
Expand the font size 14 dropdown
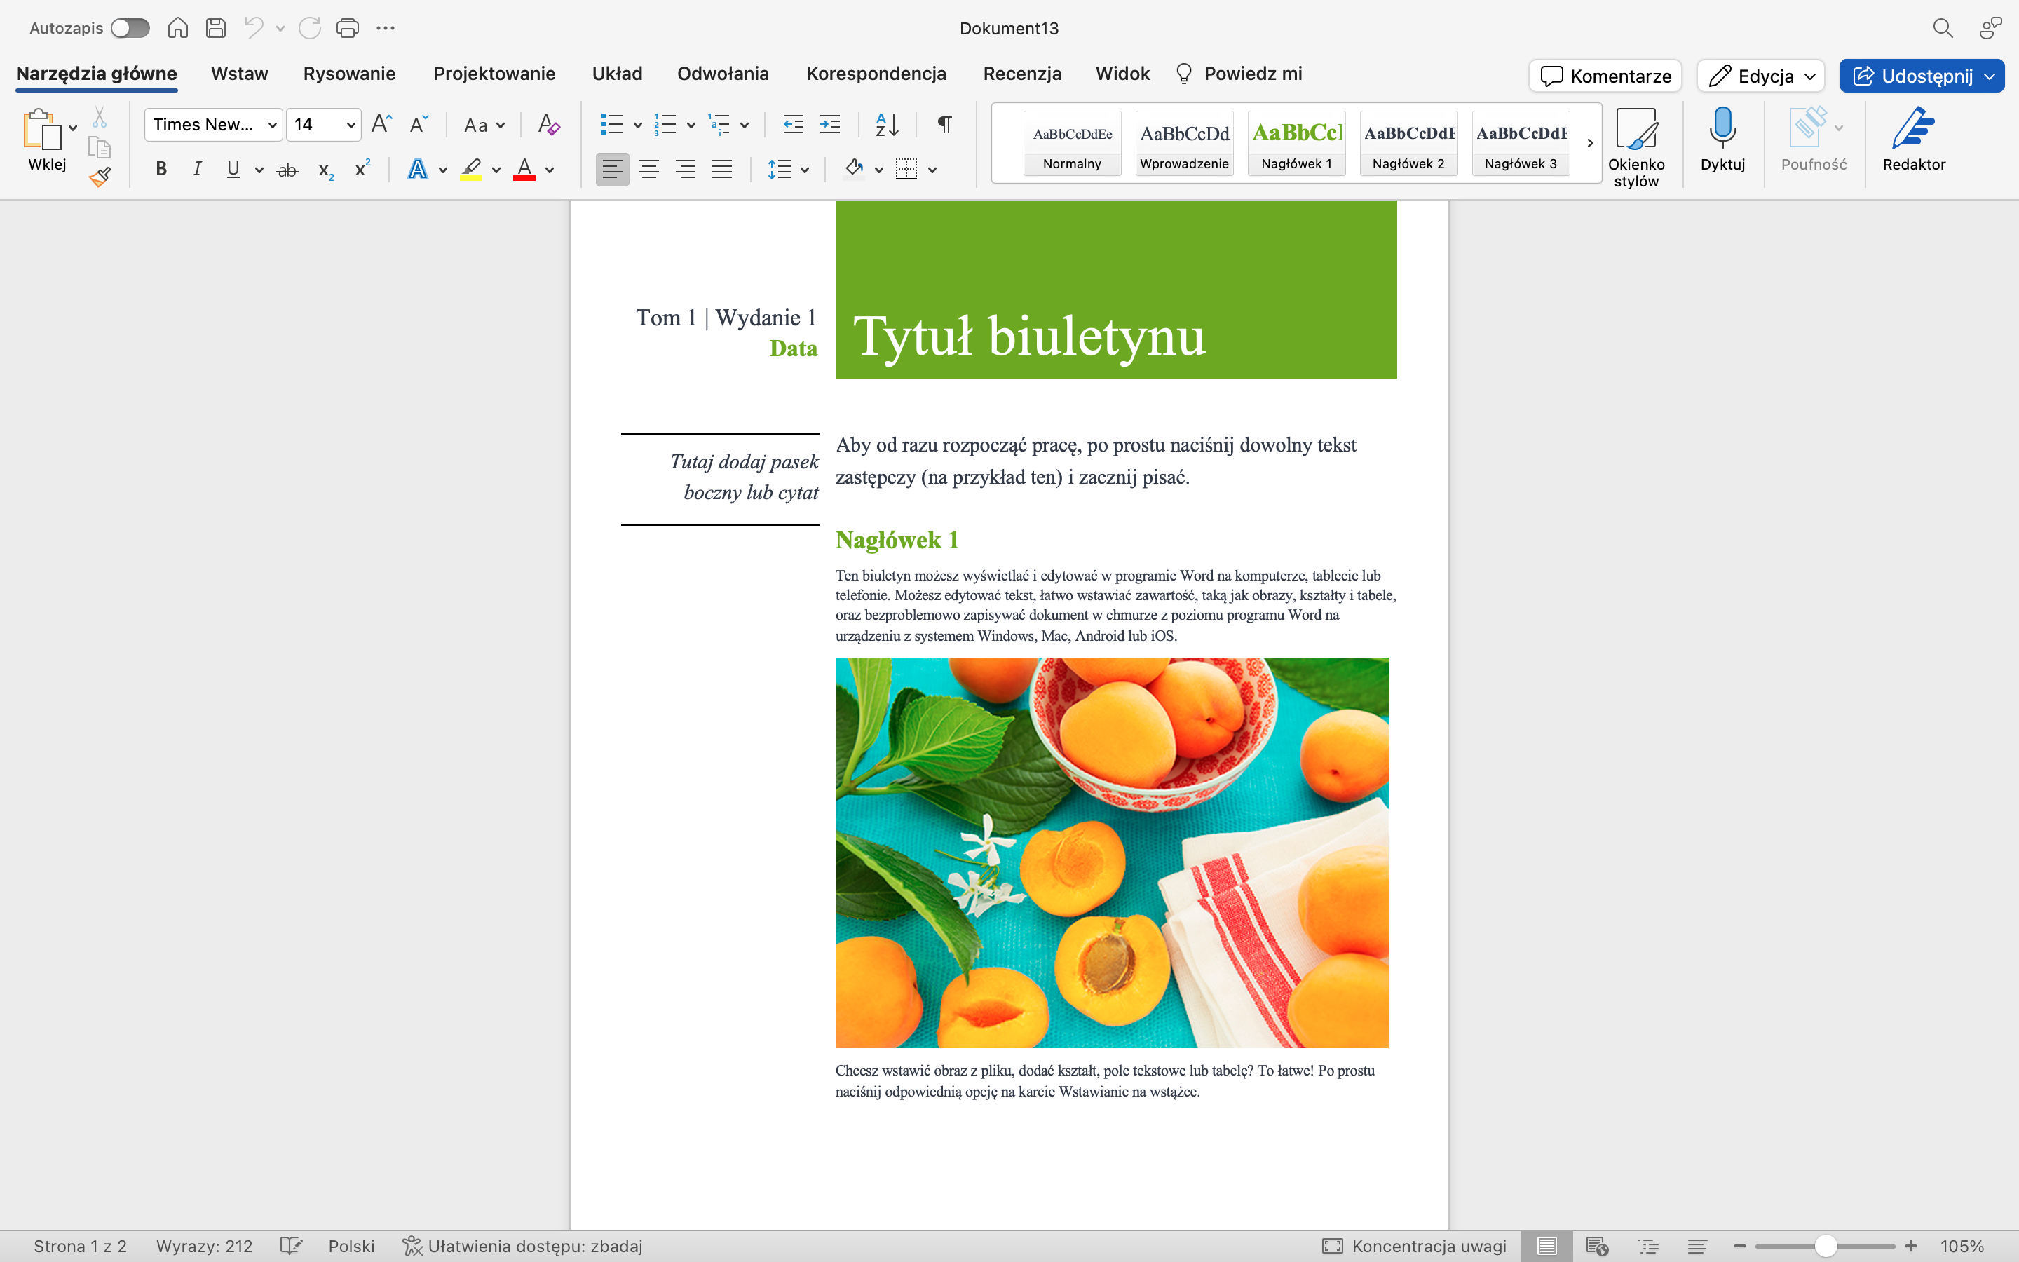(351, 125)
